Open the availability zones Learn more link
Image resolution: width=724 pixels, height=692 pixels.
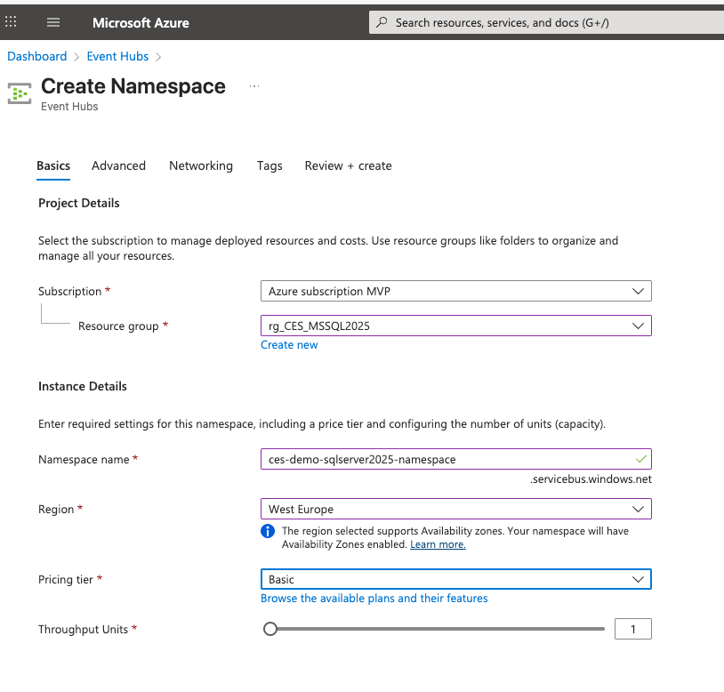point(438,544)
